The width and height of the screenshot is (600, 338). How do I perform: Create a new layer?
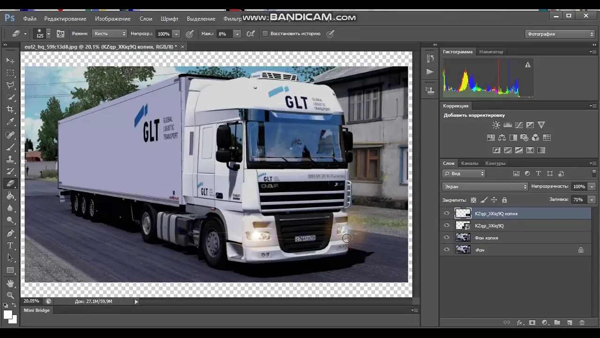(x=570, y=323)
